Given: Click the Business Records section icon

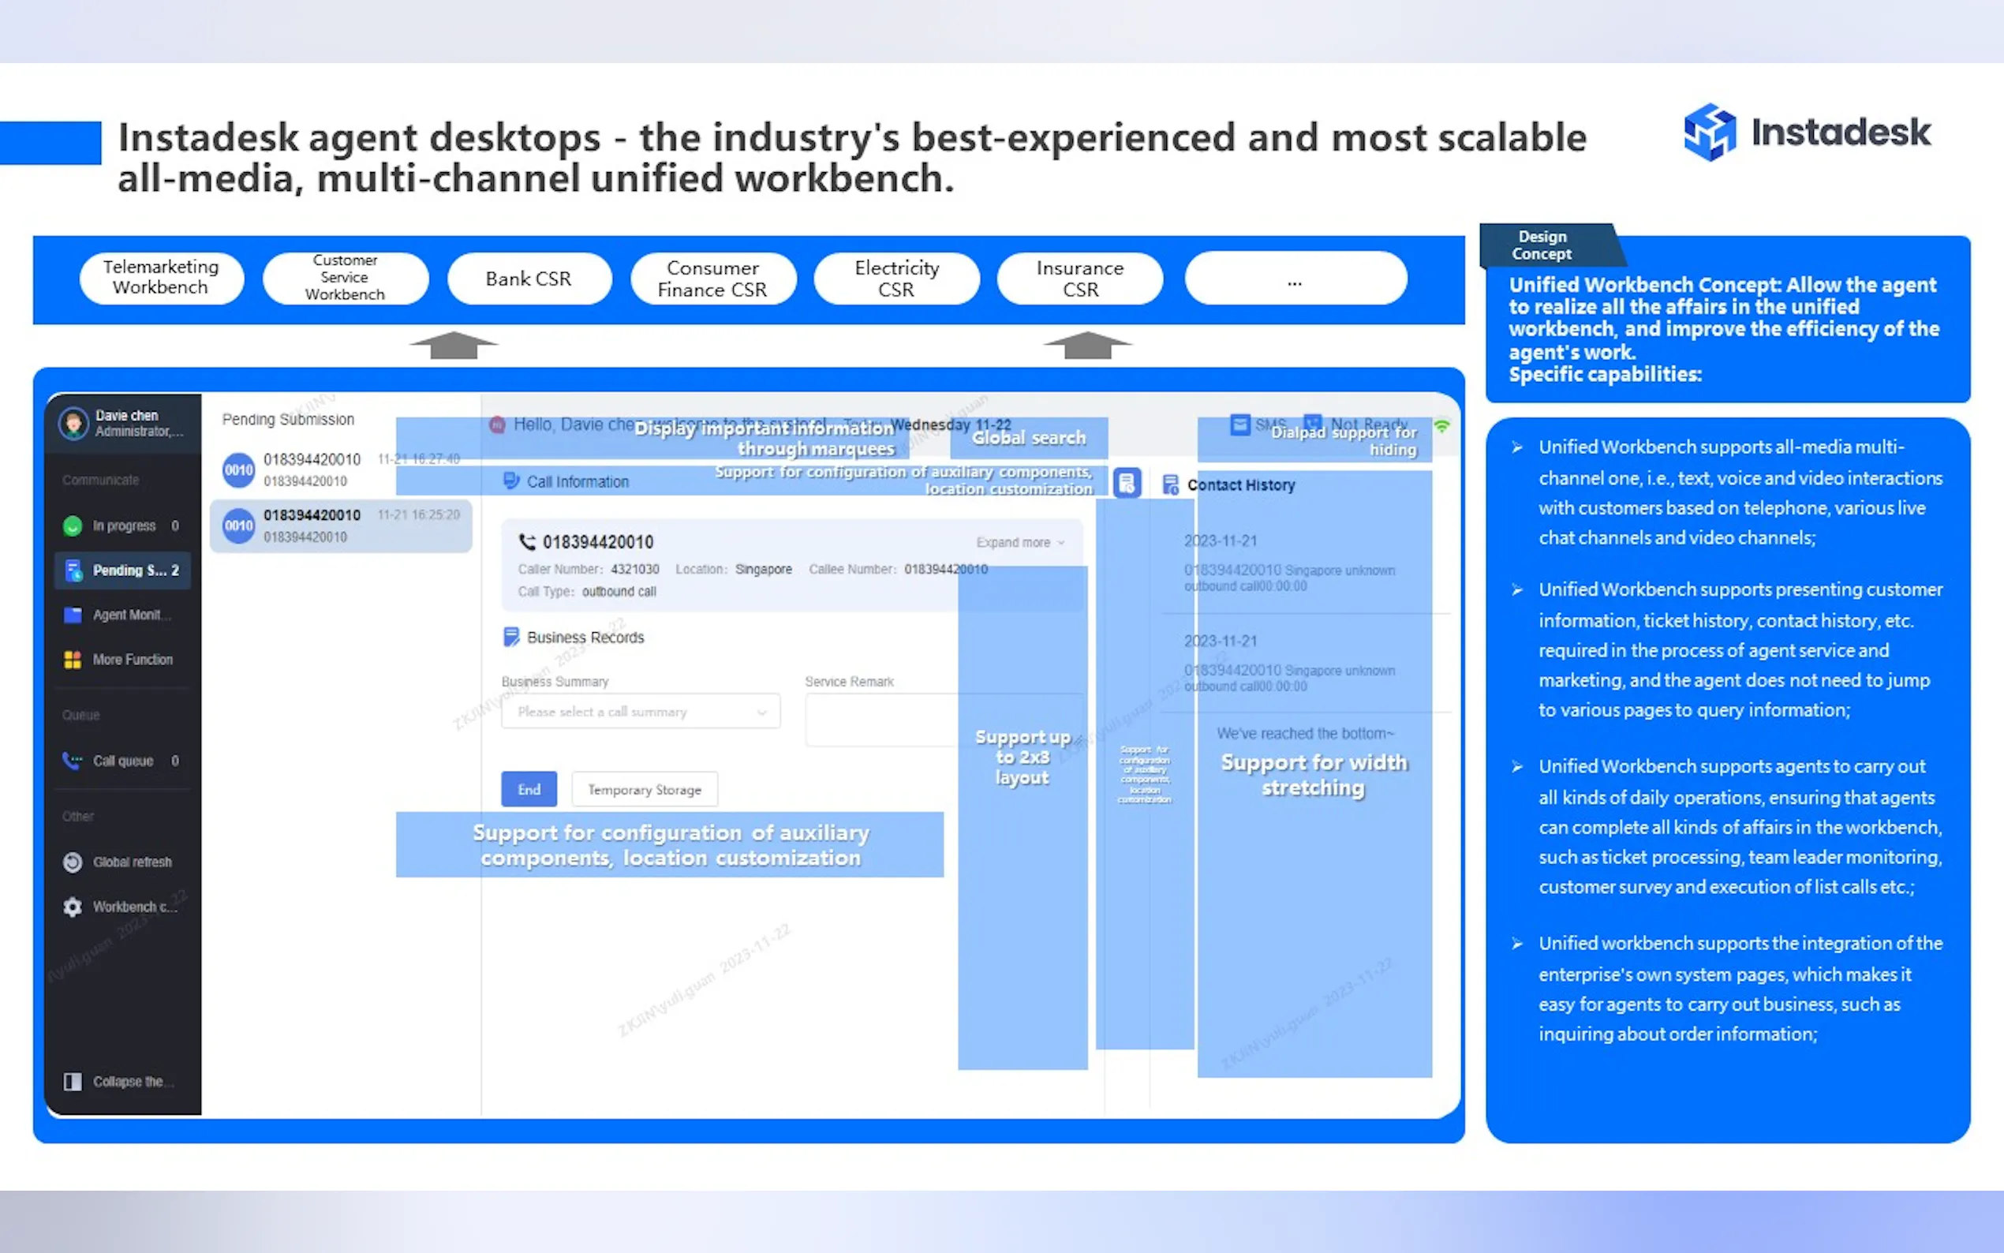Looking at the screenshot, I should (x=511, y=637).
